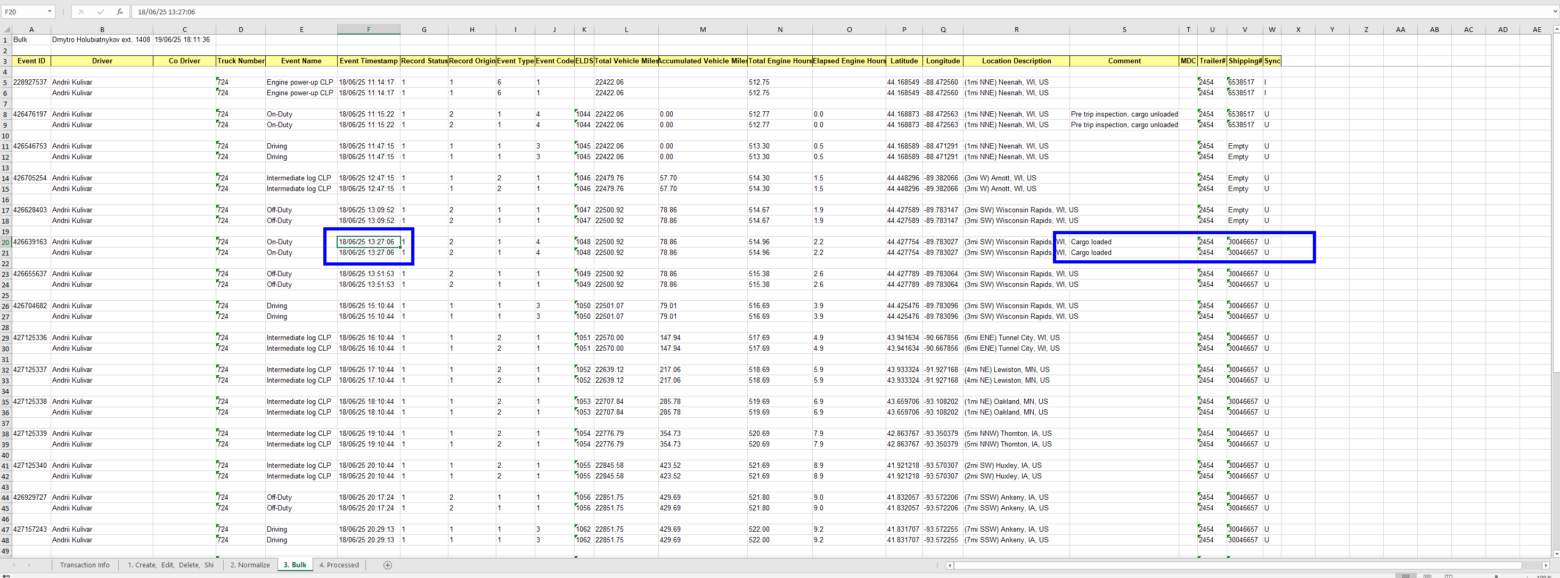Screen dimensions: 1560x578
Task: Switch to Page Break Preview icon
Action: 1449,575
